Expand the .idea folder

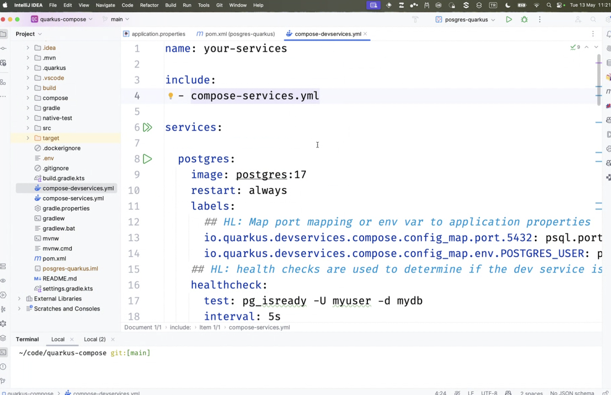point(28,48)
